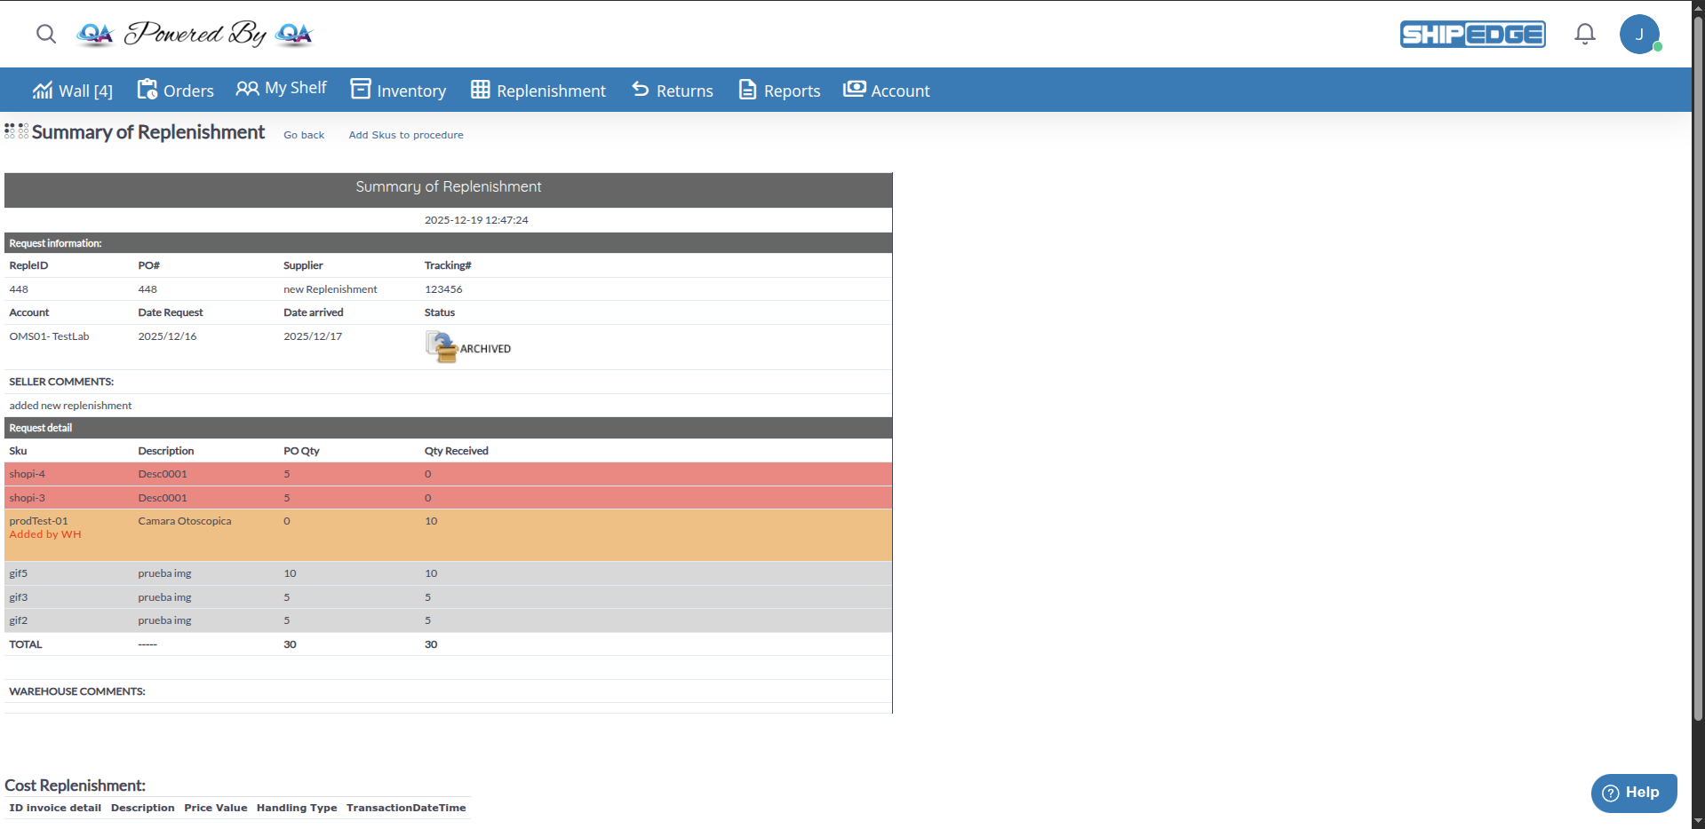Open the notifications bell
Image resolution: width=1705 pixels, height=829 pixels.
(x=1584, y=34)
